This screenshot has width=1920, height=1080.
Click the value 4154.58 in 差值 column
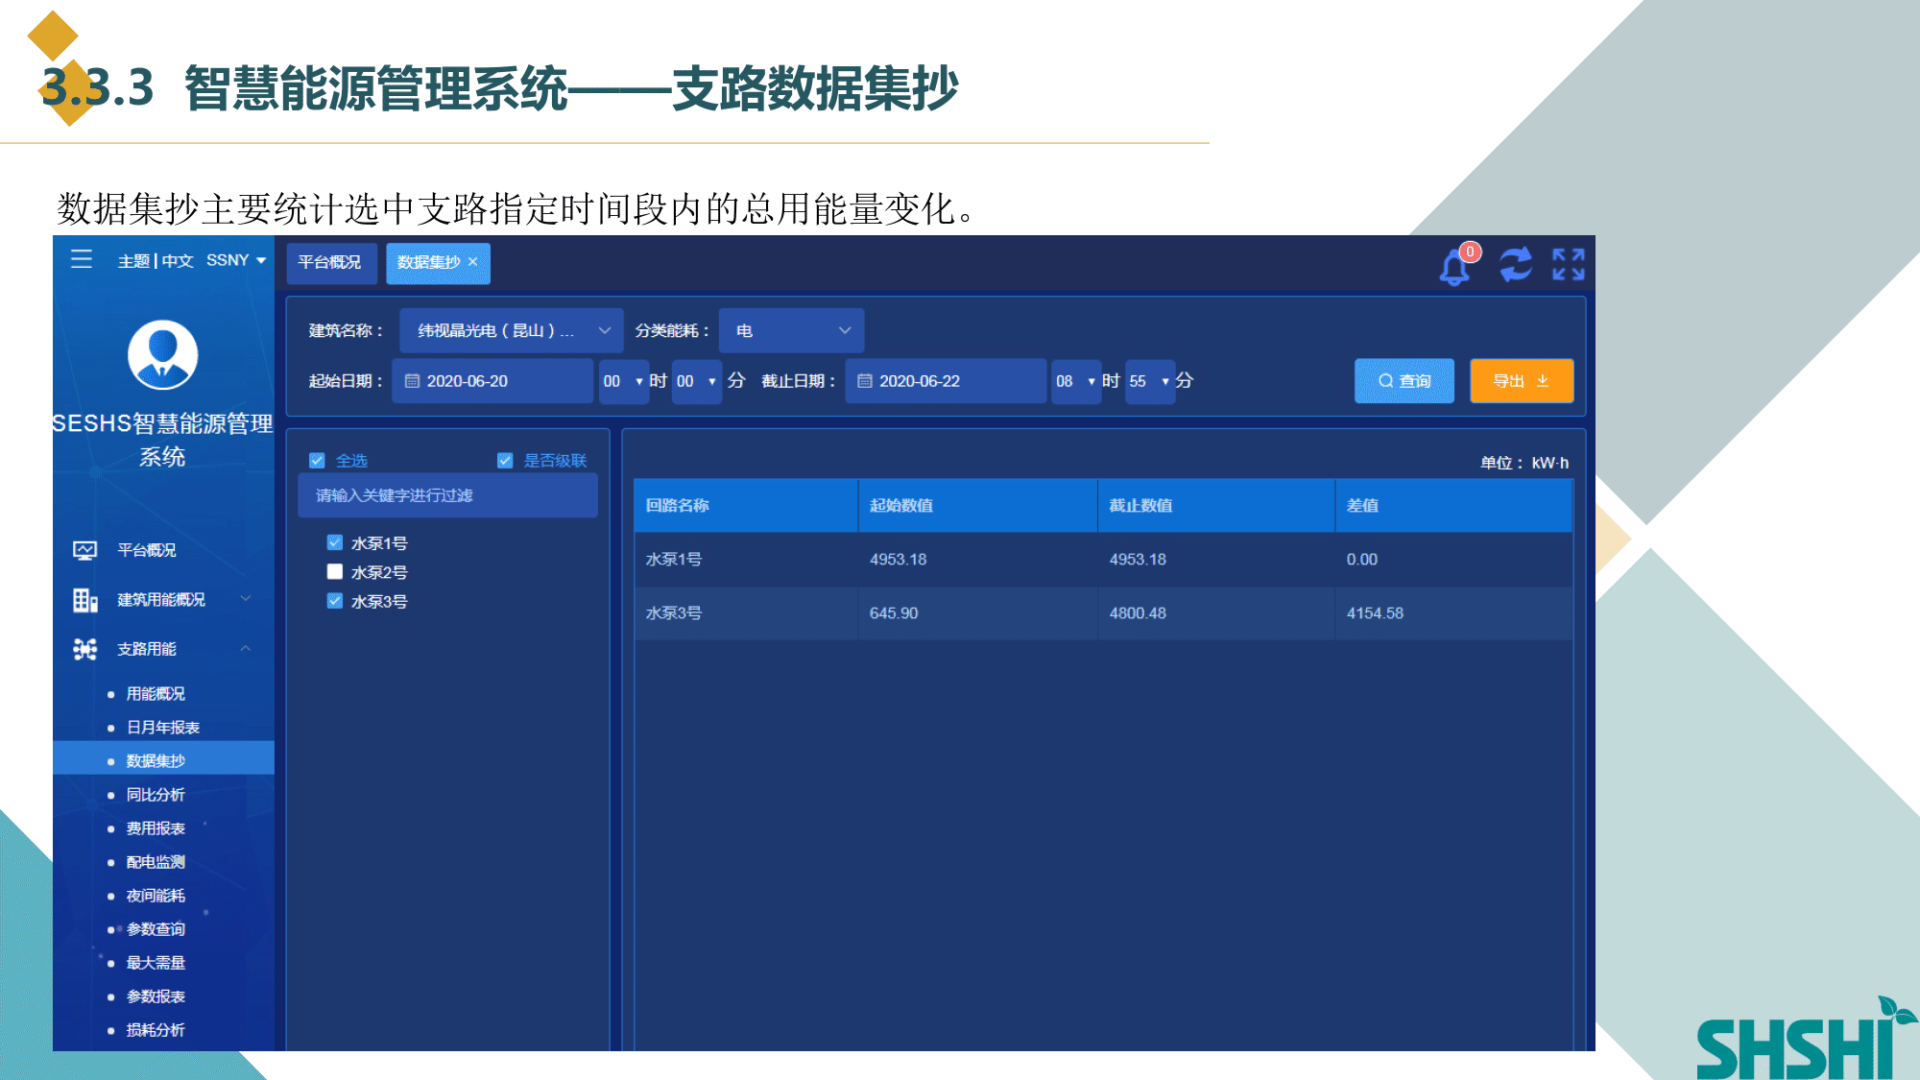(1375, 612)
